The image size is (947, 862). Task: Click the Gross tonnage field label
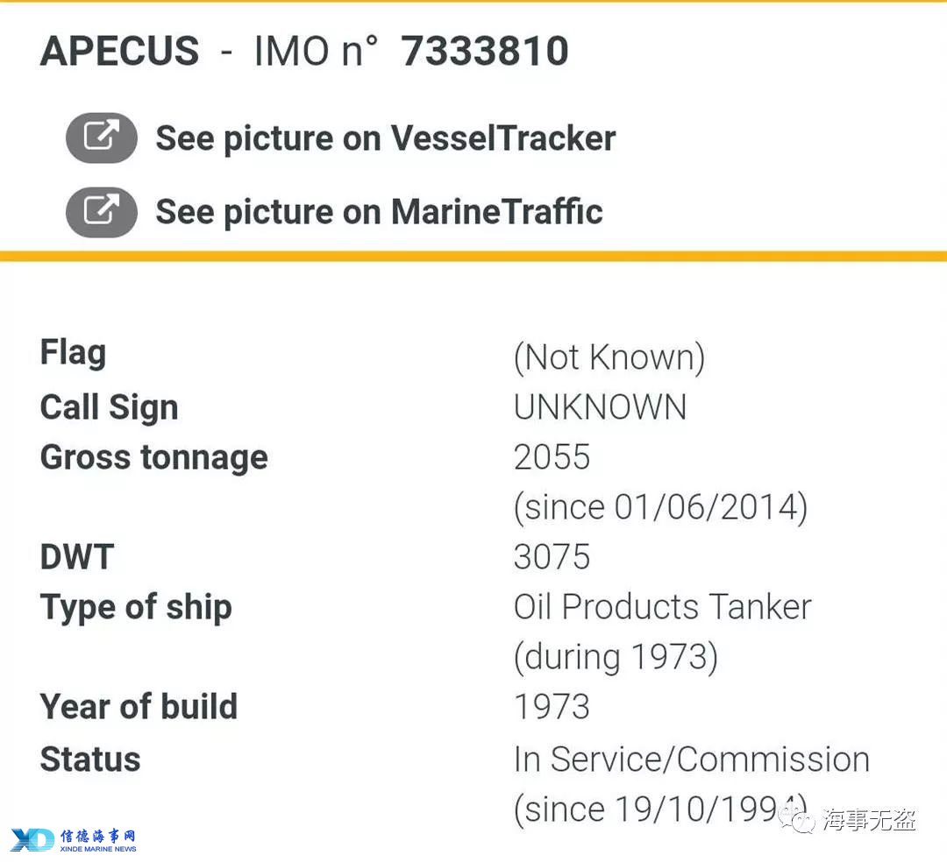(x=154, y=458)
